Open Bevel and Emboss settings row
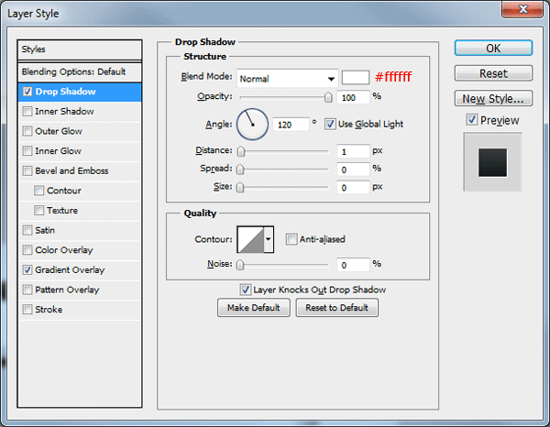Viewport: 550px width, 427px height. click(x=80, y=170)
